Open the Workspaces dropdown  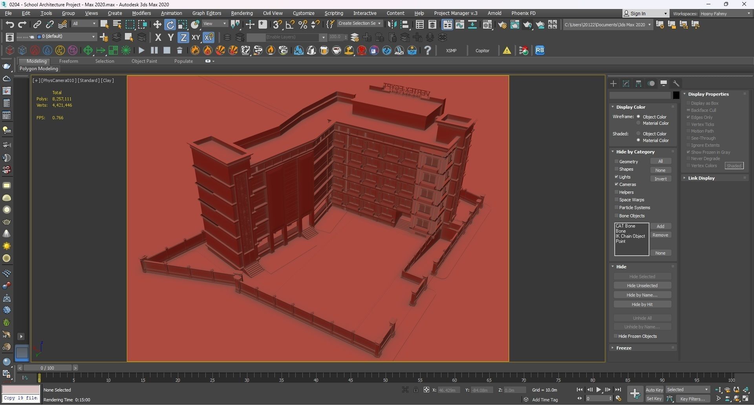pyautogui.click(x=725, y=14)
